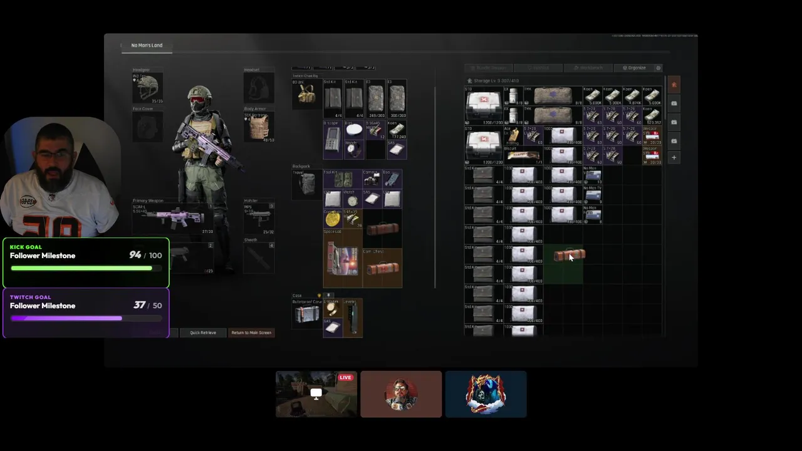The width and height of the screenshot is (802, 451).
Task: Open the second storage box tab
Action: (x=674, y=103)
